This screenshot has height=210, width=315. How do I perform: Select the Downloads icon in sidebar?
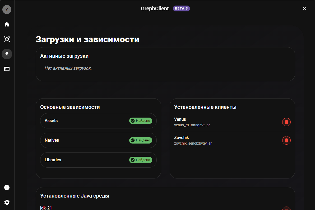click(7, 54)
